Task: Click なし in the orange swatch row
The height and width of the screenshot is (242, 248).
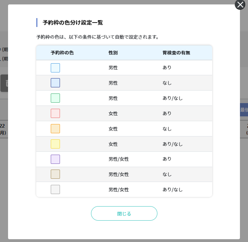Action: coord(167,129)
